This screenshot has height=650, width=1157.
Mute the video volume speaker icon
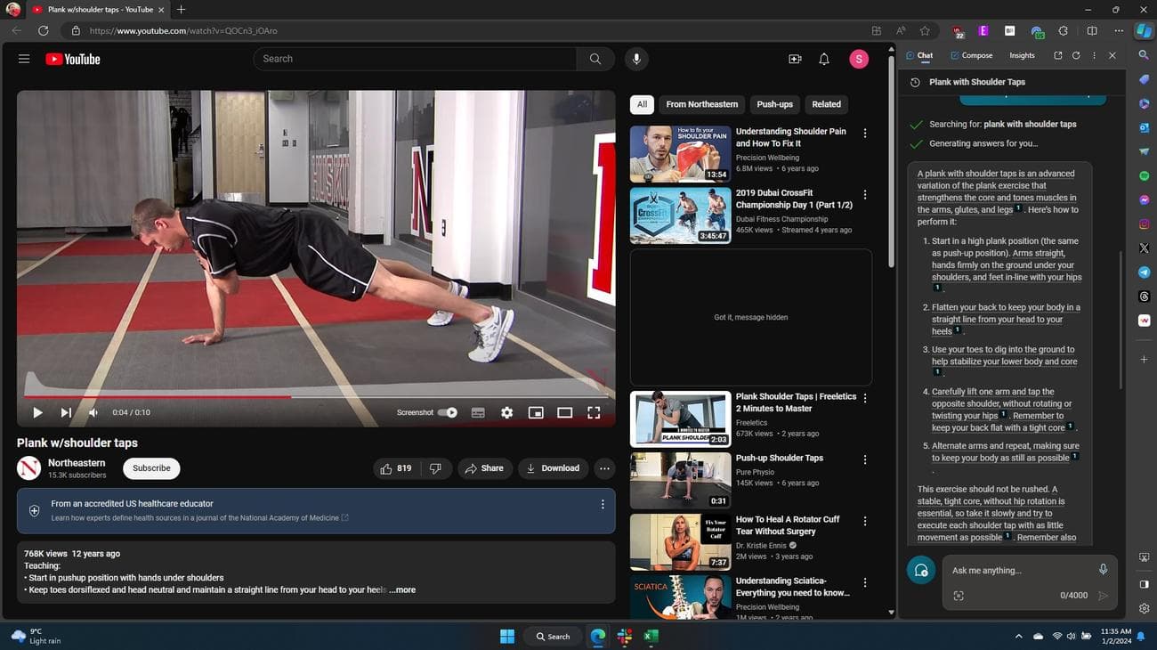point(93,412)
